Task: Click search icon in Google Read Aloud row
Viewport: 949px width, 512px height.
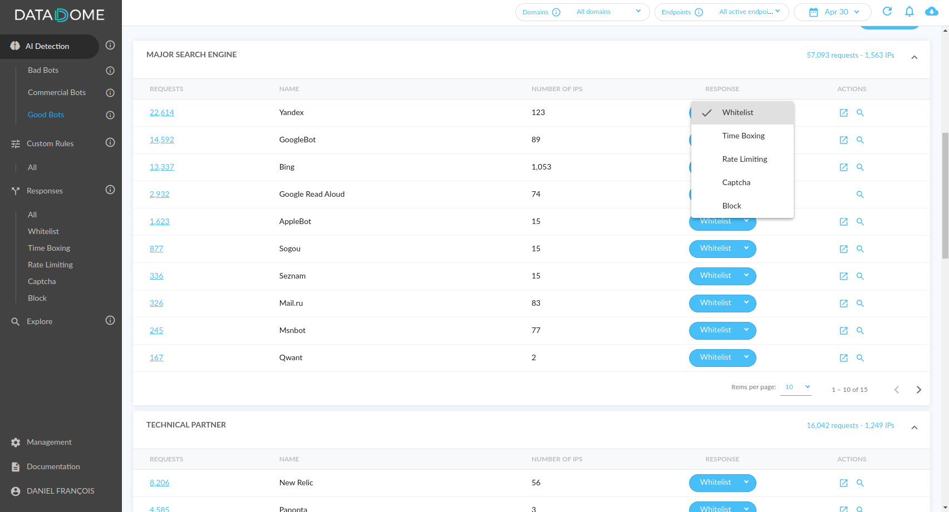Action: pos(860,195)
